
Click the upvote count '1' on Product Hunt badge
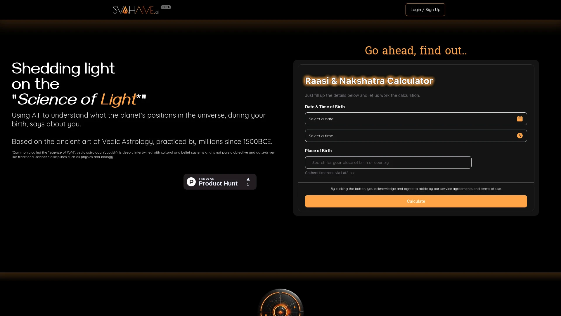248,184
